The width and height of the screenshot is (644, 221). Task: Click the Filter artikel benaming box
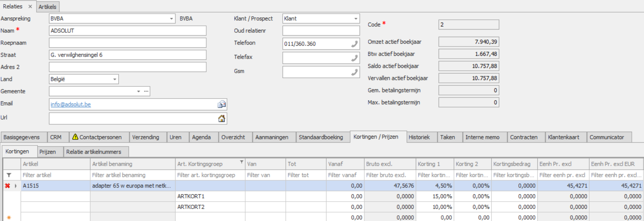click(133, 175)
